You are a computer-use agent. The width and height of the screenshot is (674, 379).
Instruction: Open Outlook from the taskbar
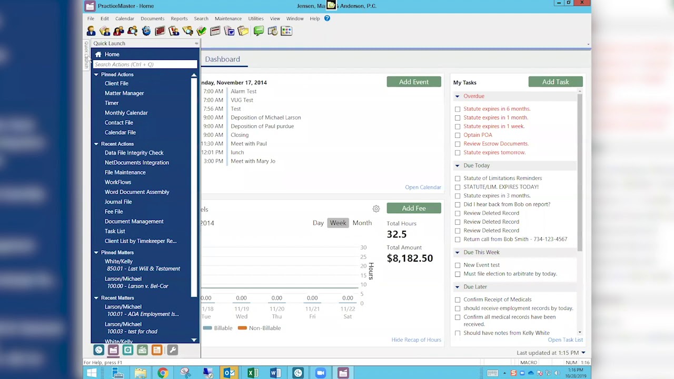[x=230, y=373]
